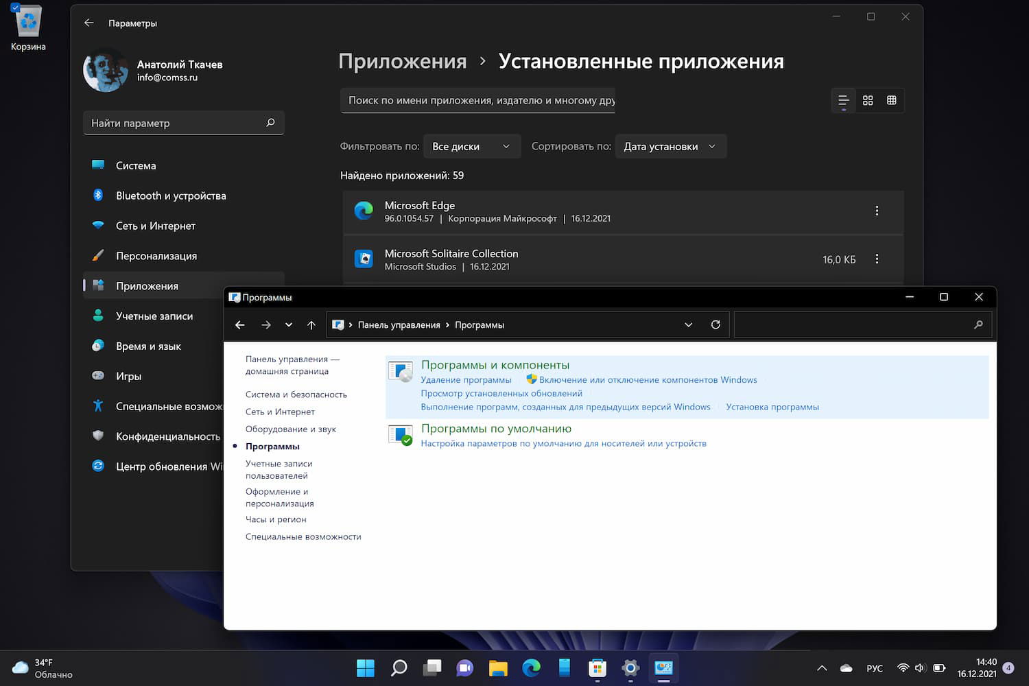
Task: Expand the chevron after Панель управления in address bar
Action: point(447,325)
